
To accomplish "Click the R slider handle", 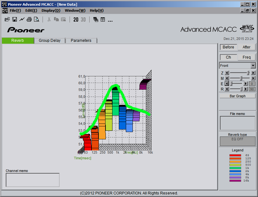I will coord(241,89).
